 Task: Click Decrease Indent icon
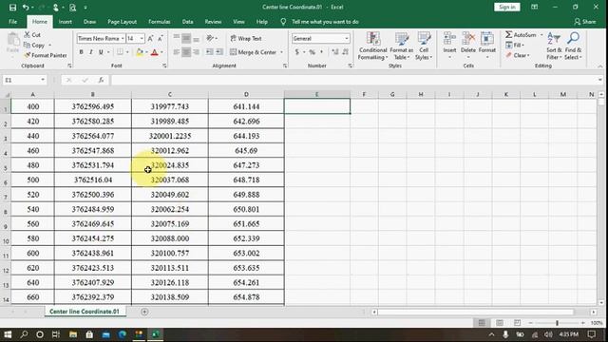coord(209,52)
